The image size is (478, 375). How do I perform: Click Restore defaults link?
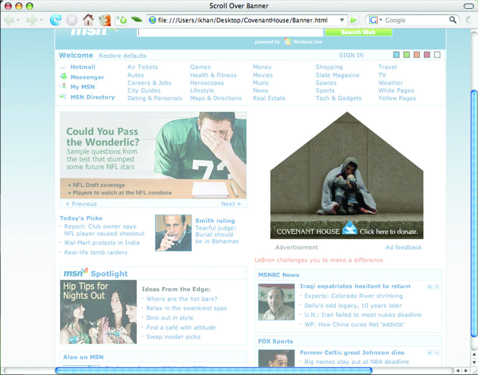[x=123, y=56]
